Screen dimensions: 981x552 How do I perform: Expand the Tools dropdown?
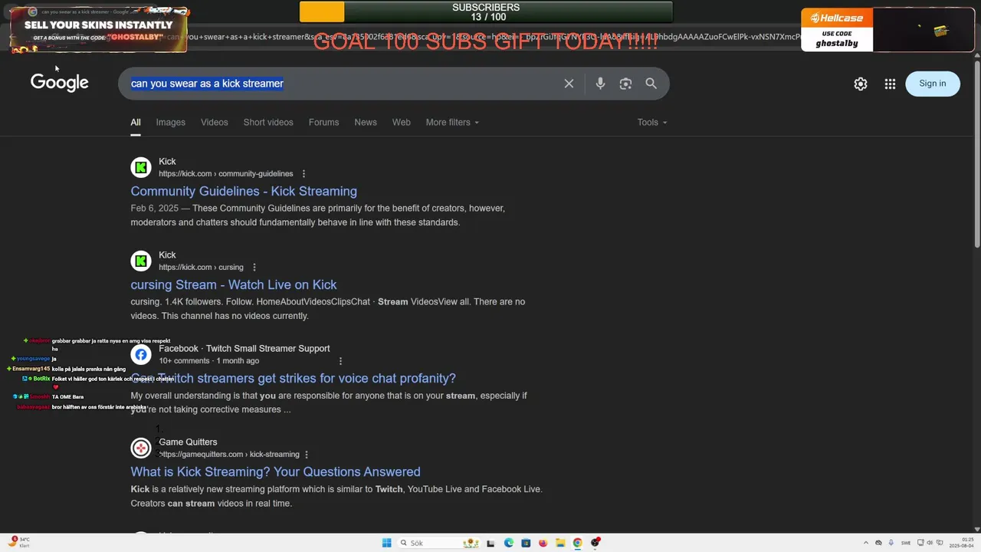coord(652,123)
